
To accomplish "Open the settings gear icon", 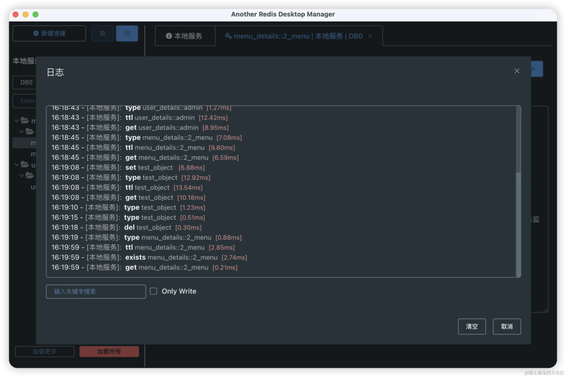I will pos(102,34).
